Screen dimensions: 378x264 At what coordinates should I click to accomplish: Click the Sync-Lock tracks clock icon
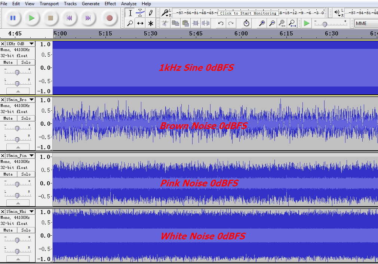pos(246,23)
